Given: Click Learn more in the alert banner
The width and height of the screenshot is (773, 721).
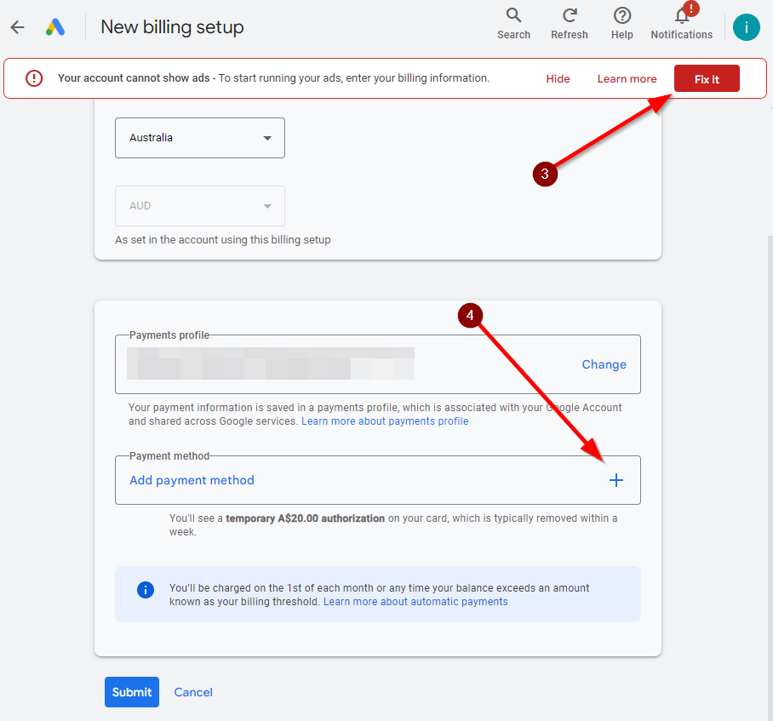Looking at the screenshot, I should coord(627,79).
